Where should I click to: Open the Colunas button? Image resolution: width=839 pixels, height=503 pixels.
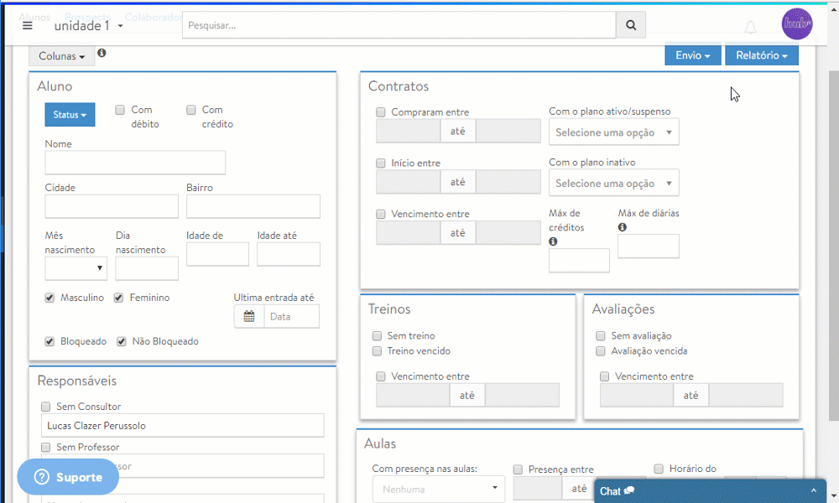point(61,56)
